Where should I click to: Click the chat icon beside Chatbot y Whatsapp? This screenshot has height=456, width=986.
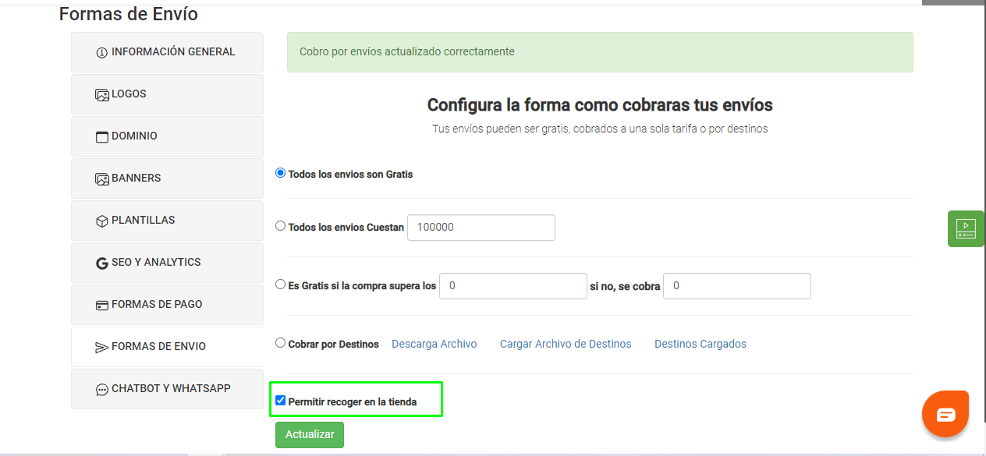(x=101, y=388)
